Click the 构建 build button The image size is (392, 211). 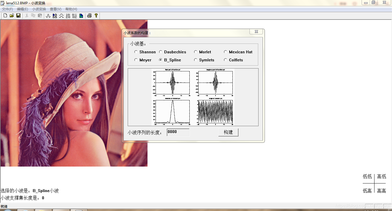click(x=228, y=132)
